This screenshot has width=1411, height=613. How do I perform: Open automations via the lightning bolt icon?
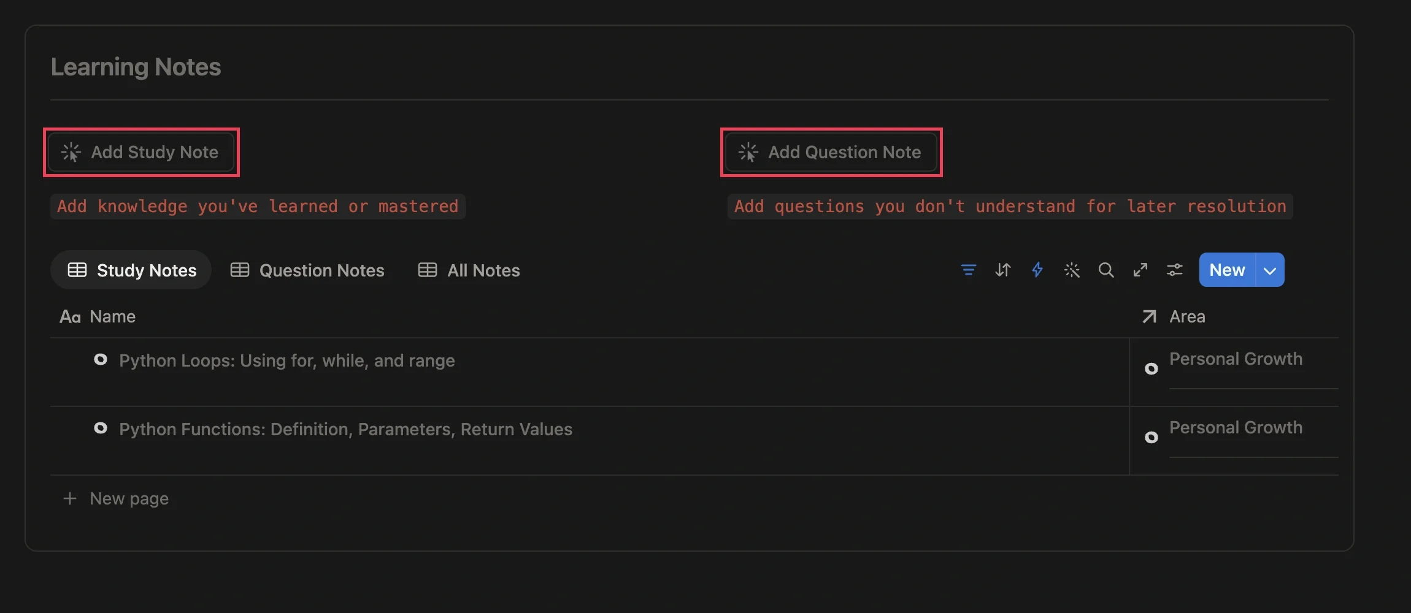(x=1037, y=270)
